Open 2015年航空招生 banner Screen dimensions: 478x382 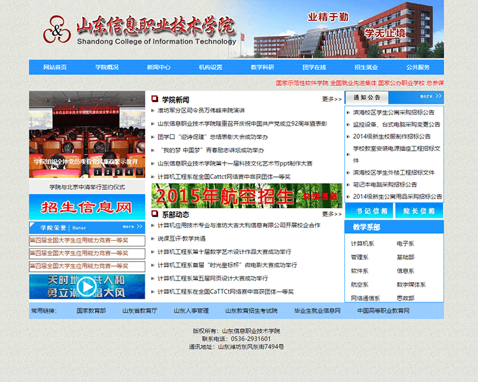pos(247,195)
